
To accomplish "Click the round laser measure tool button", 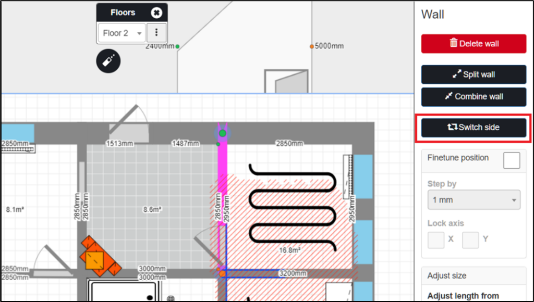I will pos(108,62).
